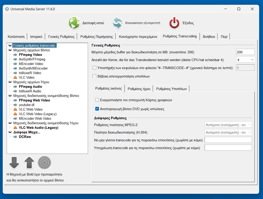263x199 pixels.
Task: Click warning icon beside VLC Web Video
Action: coord(15,109)
